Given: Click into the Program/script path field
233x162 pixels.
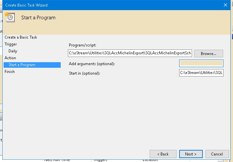Looking at the screenshot, I should [x=130, y=53].
